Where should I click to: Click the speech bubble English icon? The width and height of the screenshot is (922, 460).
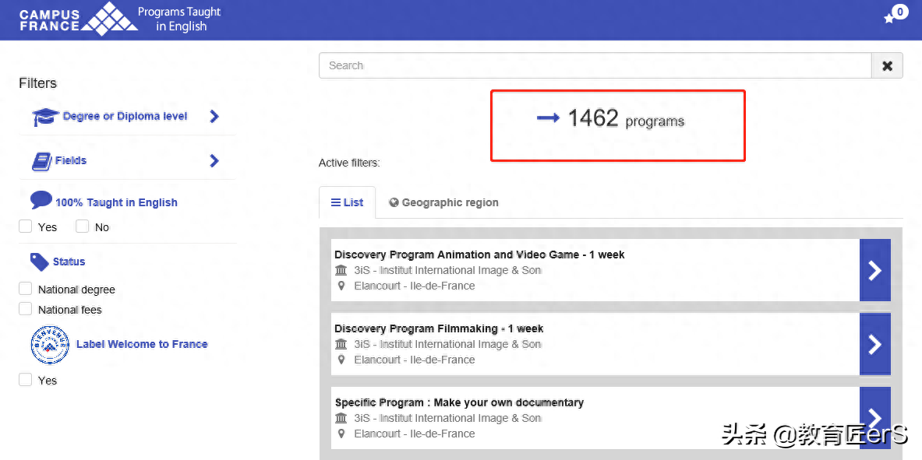[x=41, y=200]
